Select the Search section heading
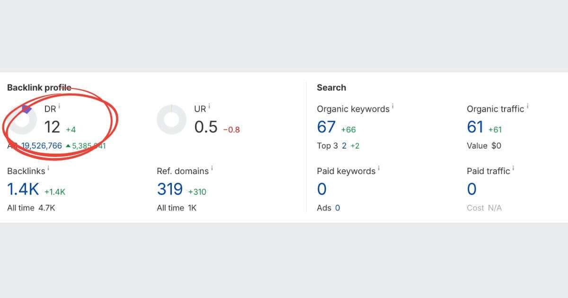 point(331,88)
